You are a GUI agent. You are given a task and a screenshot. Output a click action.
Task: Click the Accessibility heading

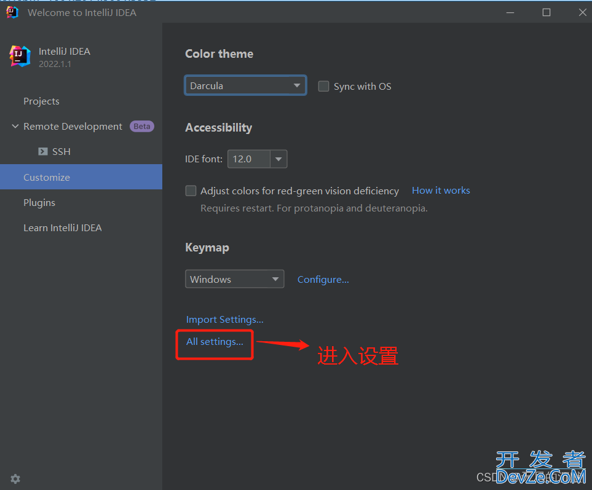tap(219, 128)
